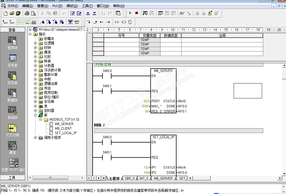Open the options icon beside sort buttons
This screenshot has height=194, width=286.
click(118, 13)
